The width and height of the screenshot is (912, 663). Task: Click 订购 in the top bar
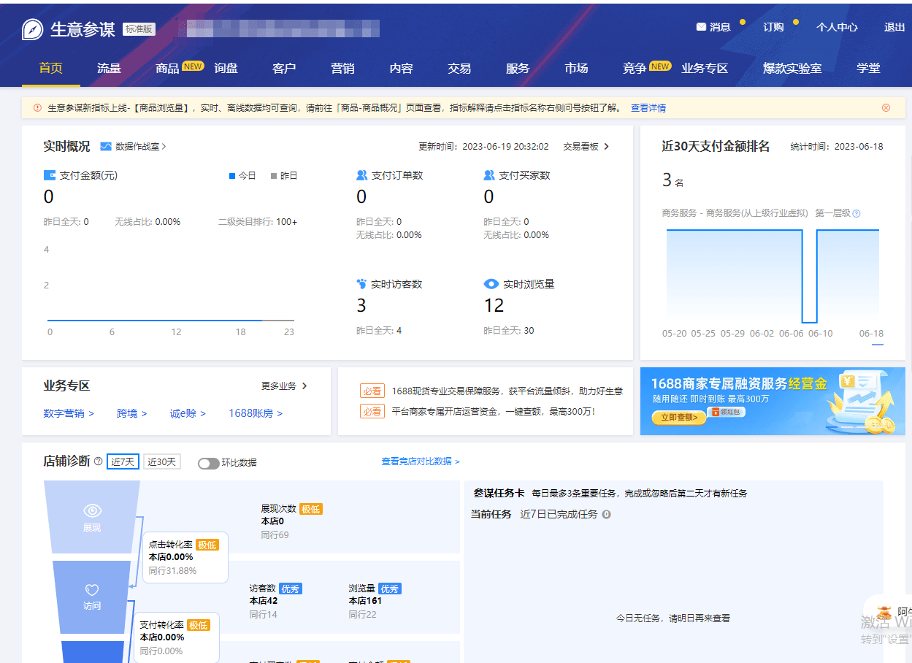pos(774,27)
